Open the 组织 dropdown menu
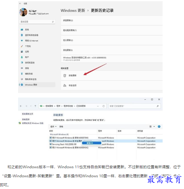This screenshot has height=189, width=184. point(53,127)
